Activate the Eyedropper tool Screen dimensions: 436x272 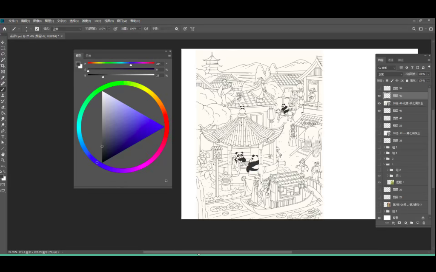pyautogui.click(x=3, y=78)
